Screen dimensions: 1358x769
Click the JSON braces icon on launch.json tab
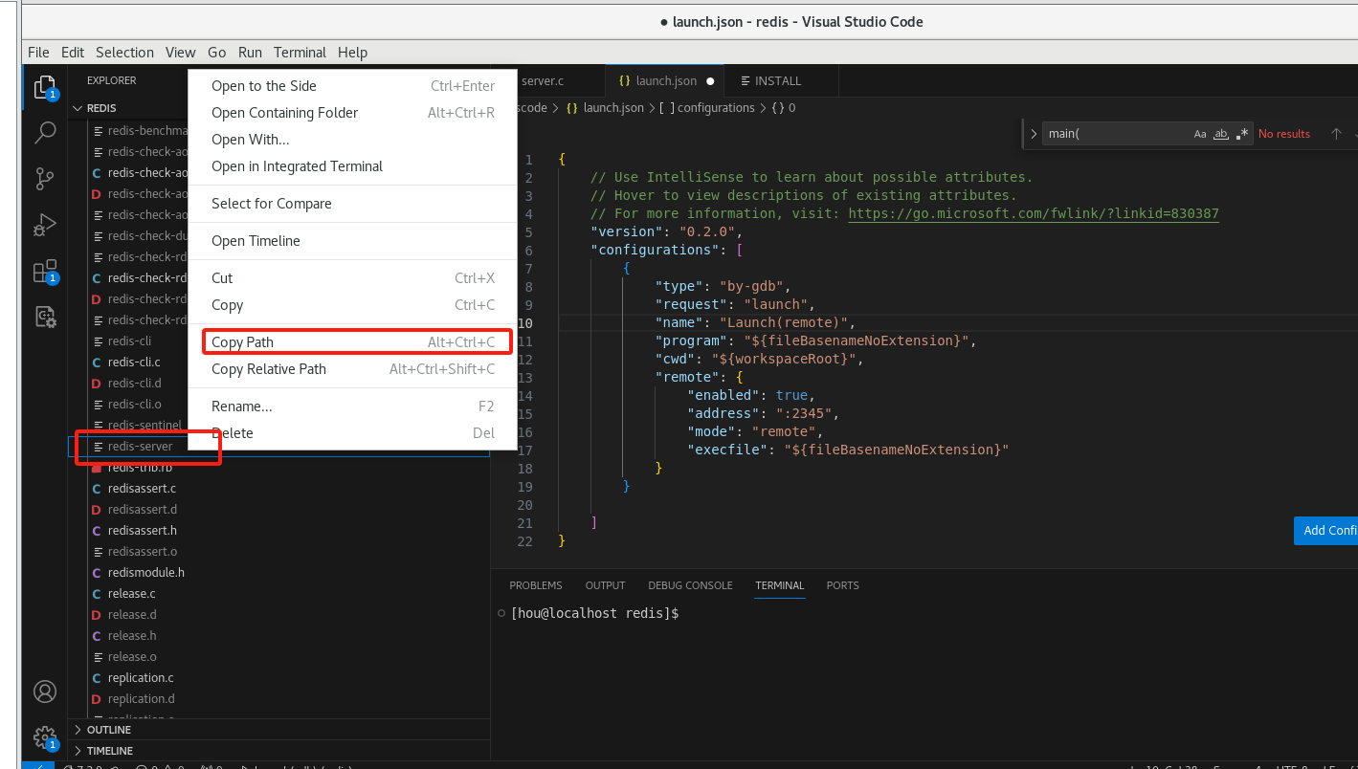point(625,81)
